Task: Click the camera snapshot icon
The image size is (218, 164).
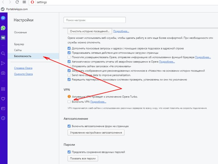Action: [x=3, y=73]
